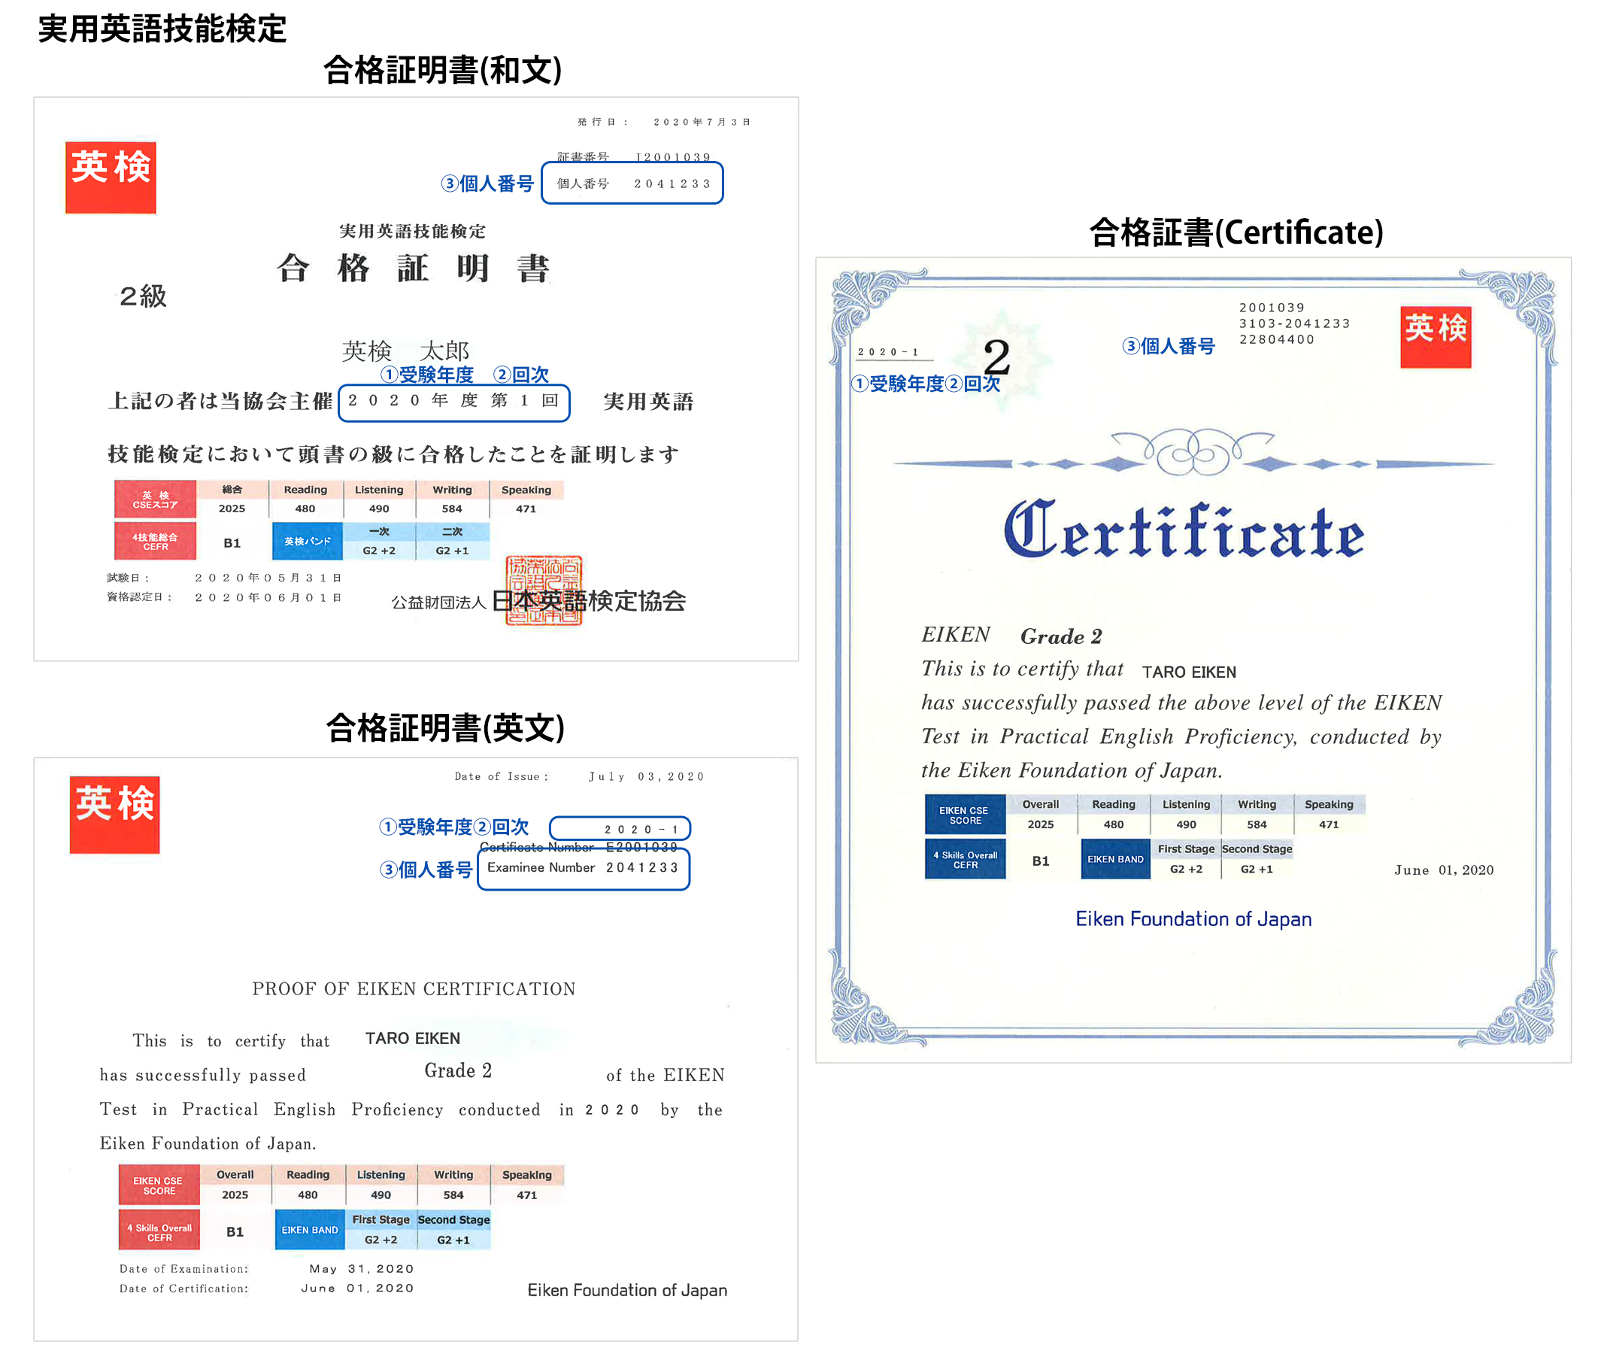Click the red 4技能総合 CEFR label
Image resolution: width=1604 pixels, height=1354 pixels.
(155, 541)
